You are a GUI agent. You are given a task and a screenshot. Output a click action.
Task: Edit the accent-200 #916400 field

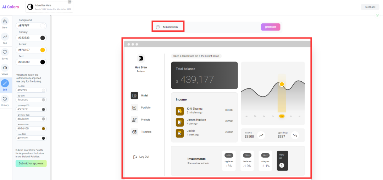[31, 128]
